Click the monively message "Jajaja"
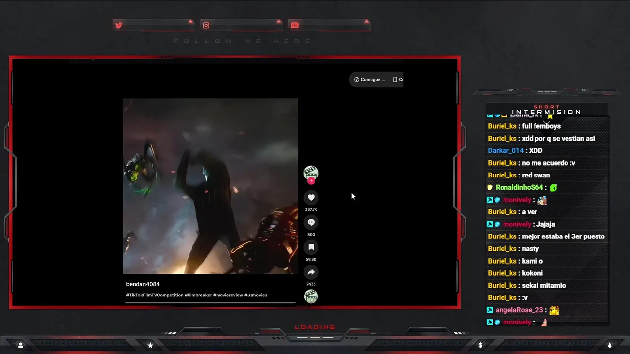 click(x=546, y=224)
